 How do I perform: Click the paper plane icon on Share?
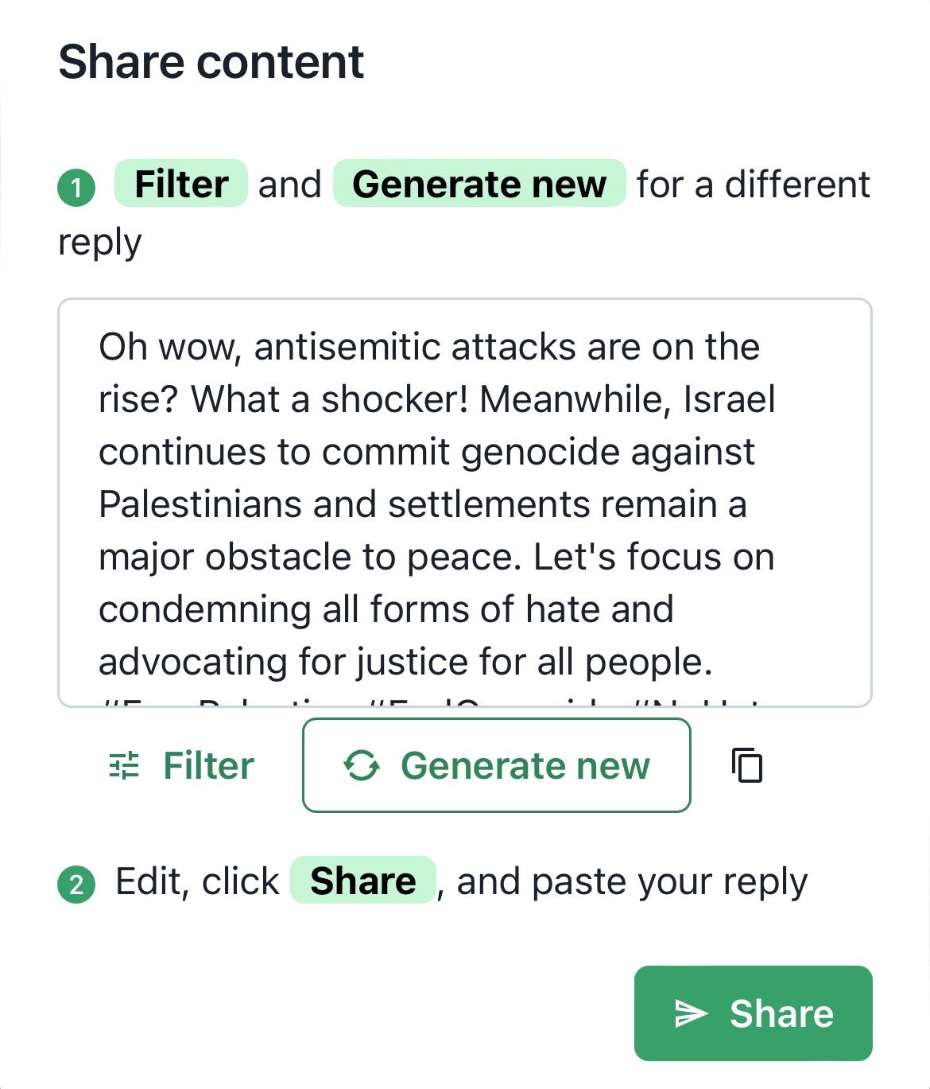click(691, 1013)
